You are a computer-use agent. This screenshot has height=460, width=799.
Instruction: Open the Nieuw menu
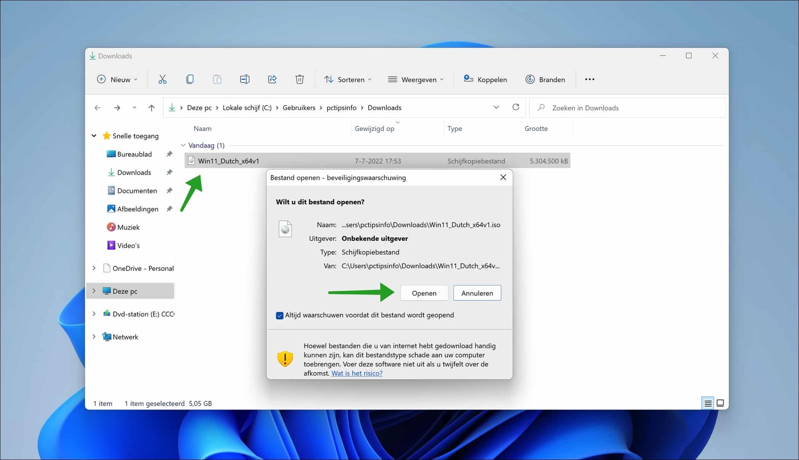click(x=117, y=79)
